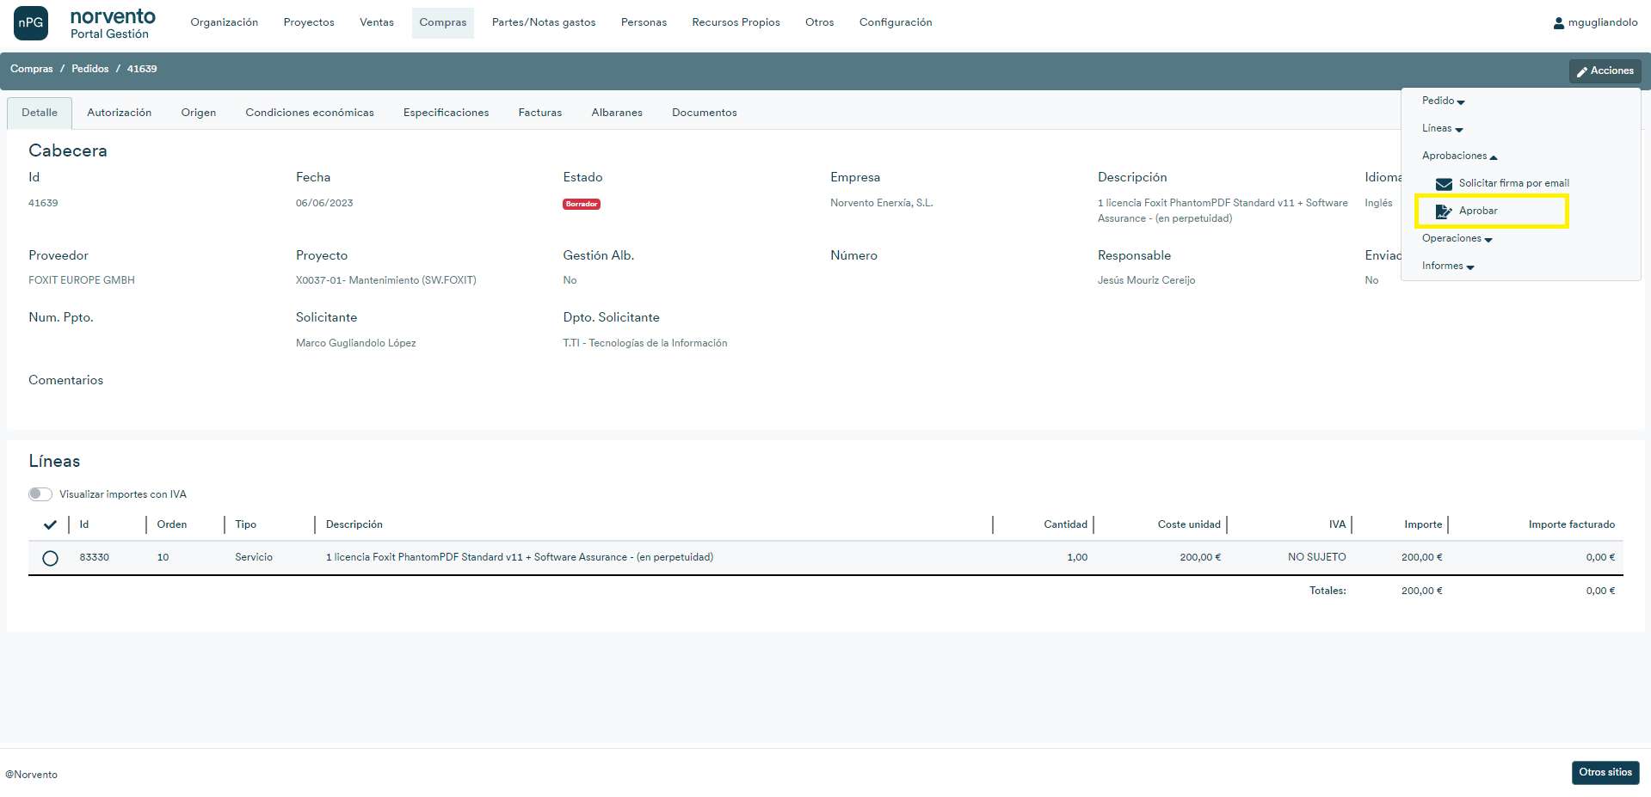Sort lines by the Orden column header
1651x797 pixels.
[172, 524]
